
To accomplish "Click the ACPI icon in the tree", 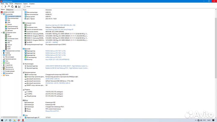I will coord(6,49).
